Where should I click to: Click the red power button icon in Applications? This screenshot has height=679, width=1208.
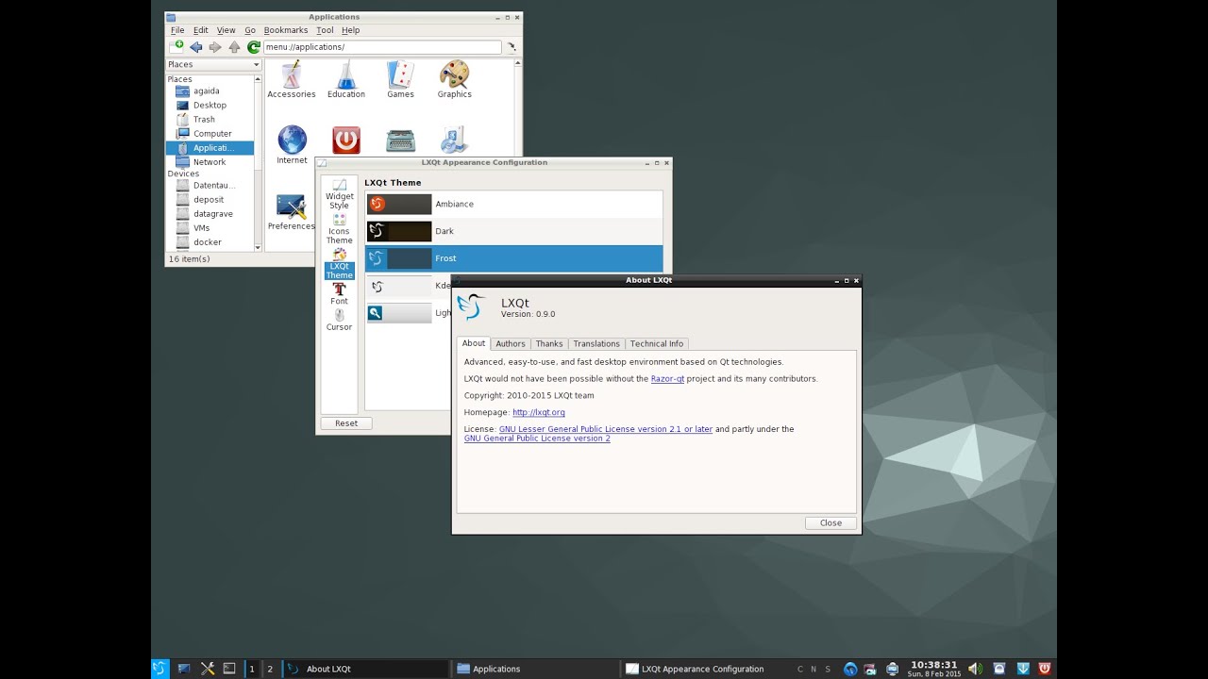(x=346, y=141)
